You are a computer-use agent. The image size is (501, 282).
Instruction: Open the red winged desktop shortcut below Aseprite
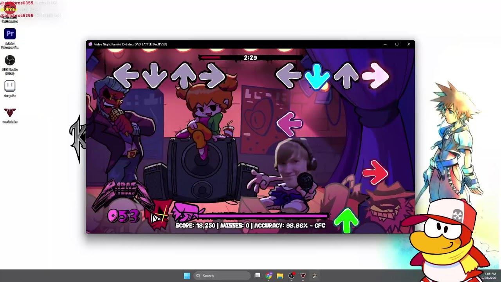pos(10,115)
